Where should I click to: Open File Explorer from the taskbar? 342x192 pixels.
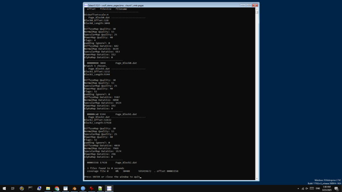click(x=48, y=188)
